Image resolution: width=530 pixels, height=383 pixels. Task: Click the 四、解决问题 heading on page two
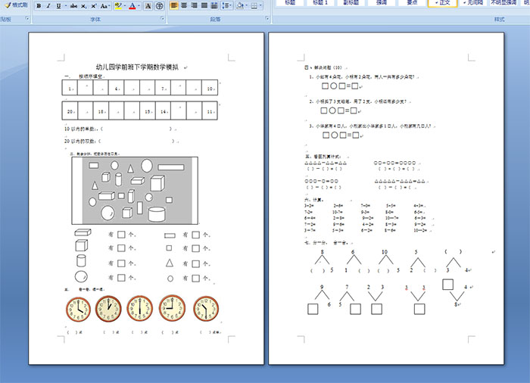pos(323,67)
